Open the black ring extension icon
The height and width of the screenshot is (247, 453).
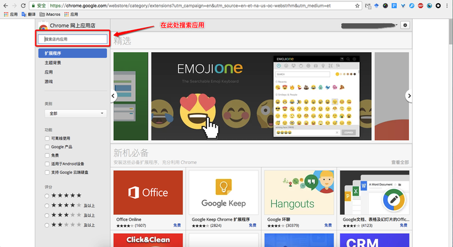point(439,6)
